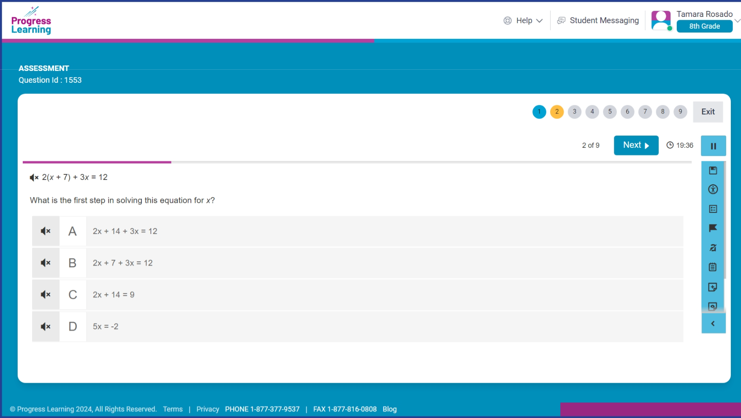The width and height of the screenshot is (741, 418).
Task: Select question 2 bubble
Action: [x=557, y=112]
